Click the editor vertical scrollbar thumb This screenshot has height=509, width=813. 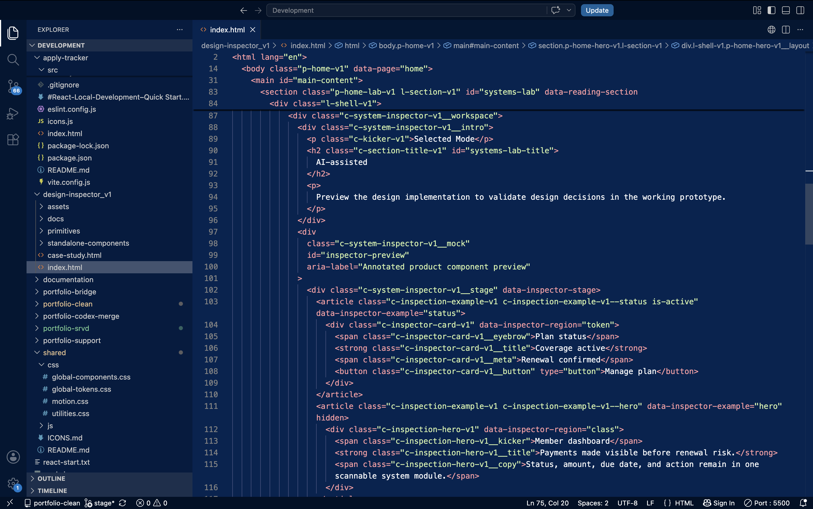[809, 214]
